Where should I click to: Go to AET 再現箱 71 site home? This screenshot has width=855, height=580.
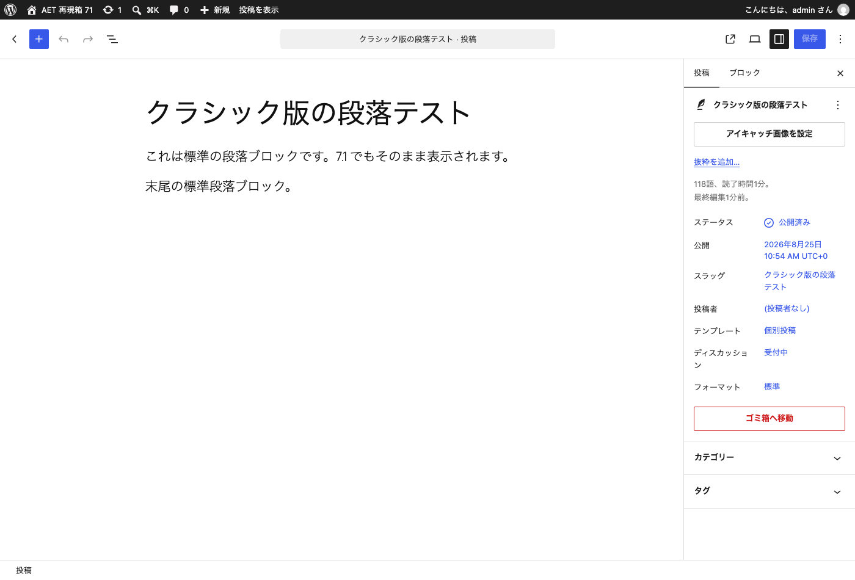click(60, 10)
